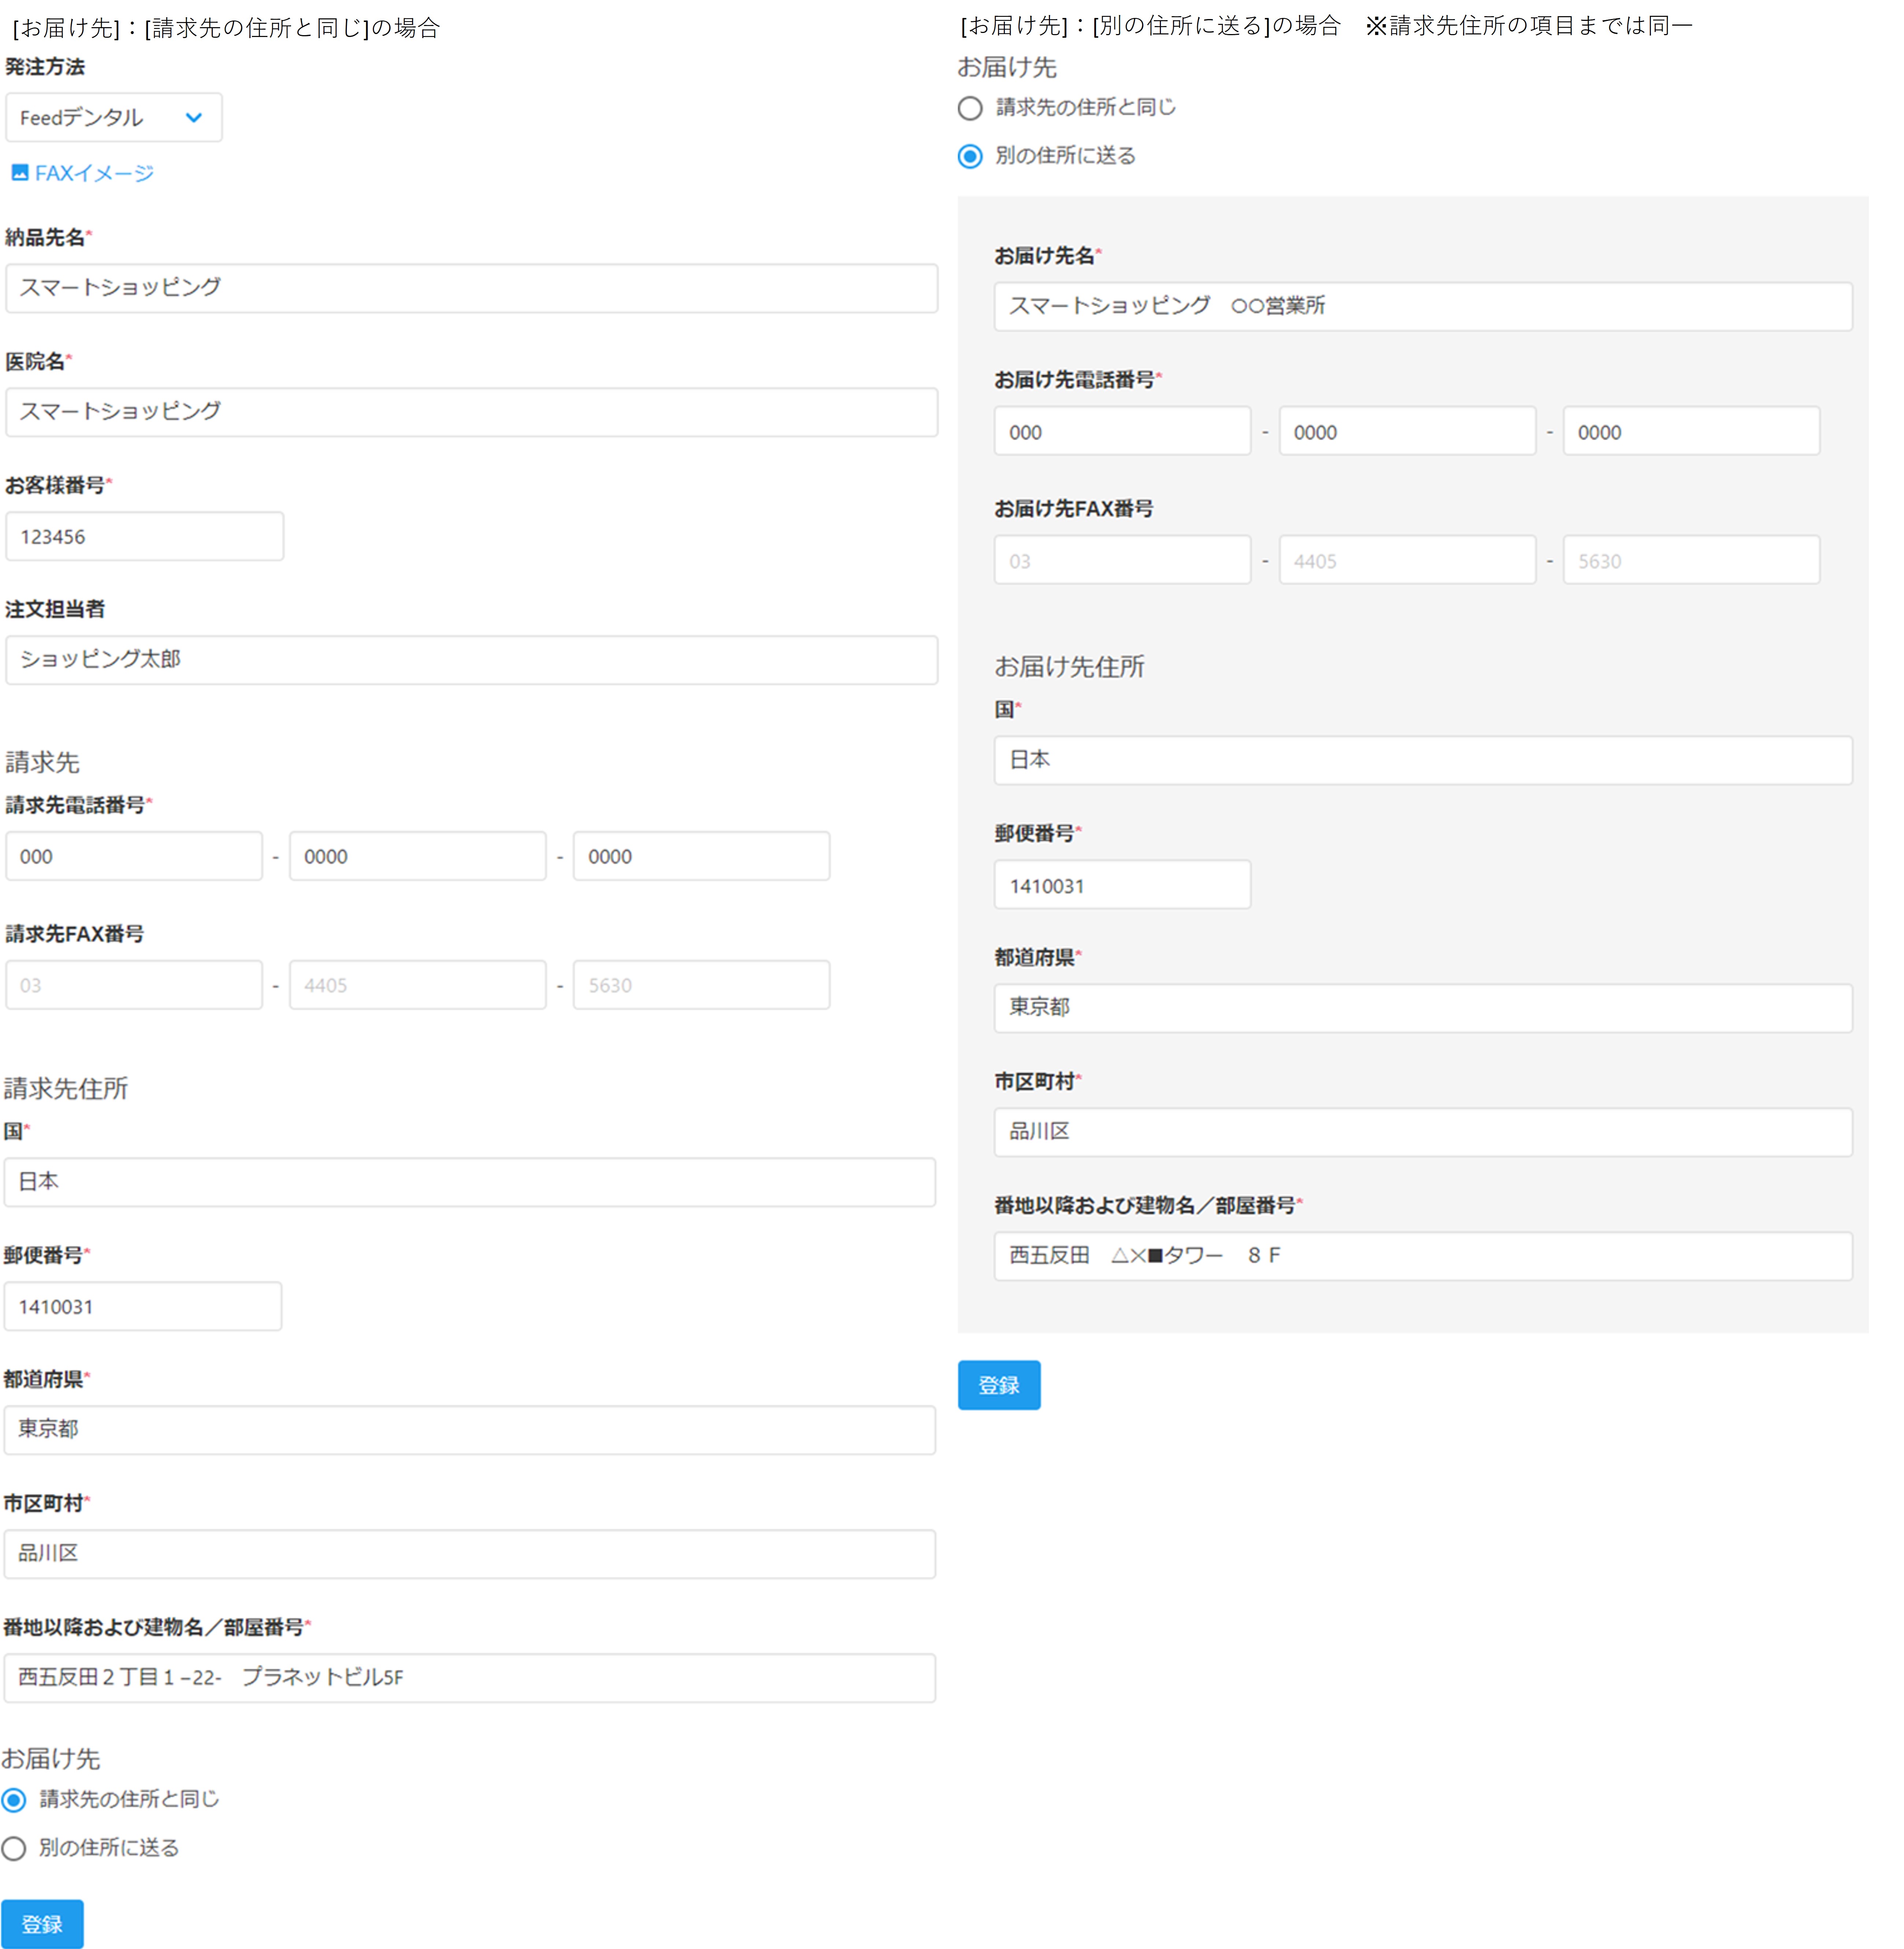Click the address field with タワー 8F

1423,1256
